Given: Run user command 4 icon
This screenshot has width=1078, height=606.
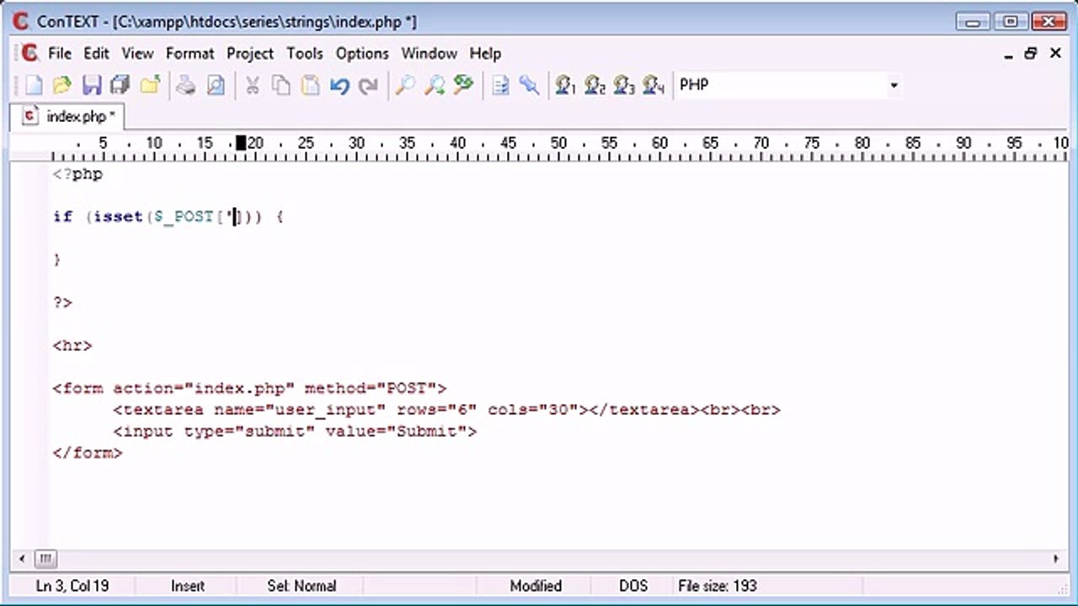Looking at the screenshot, I should pos(654,85).
